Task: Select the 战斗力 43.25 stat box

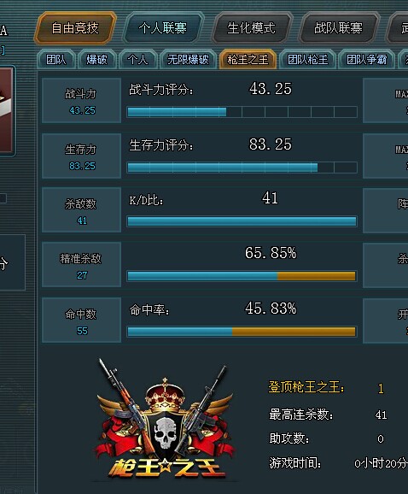Action: click(x=81, y=101)
